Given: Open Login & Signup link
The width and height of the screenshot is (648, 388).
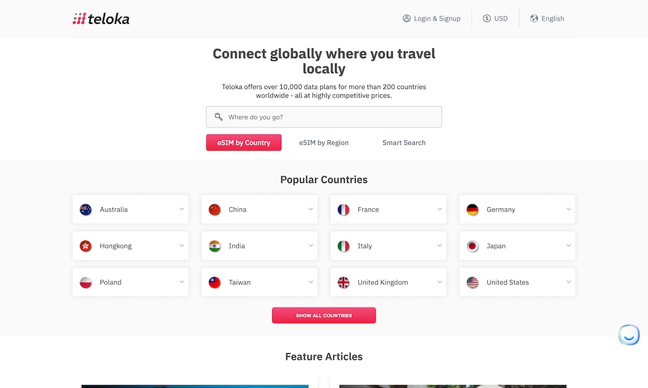Looking at the screenshot, I should [432, 19].
